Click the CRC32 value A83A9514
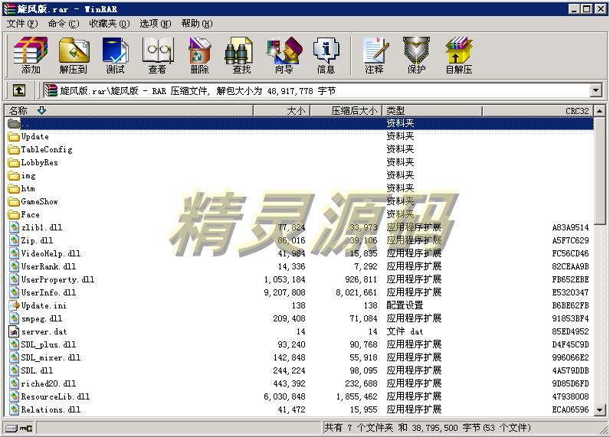Image resolution: width=610 pixels, height=437 pixels. [570, 227]
